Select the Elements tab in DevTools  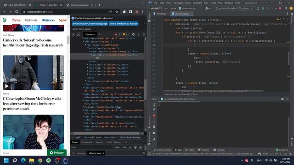90,34
